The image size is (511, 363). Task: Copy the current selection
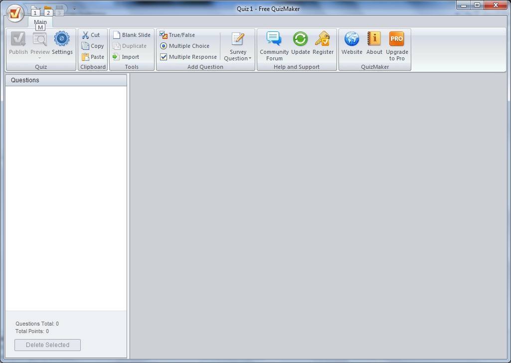point(93,45)
